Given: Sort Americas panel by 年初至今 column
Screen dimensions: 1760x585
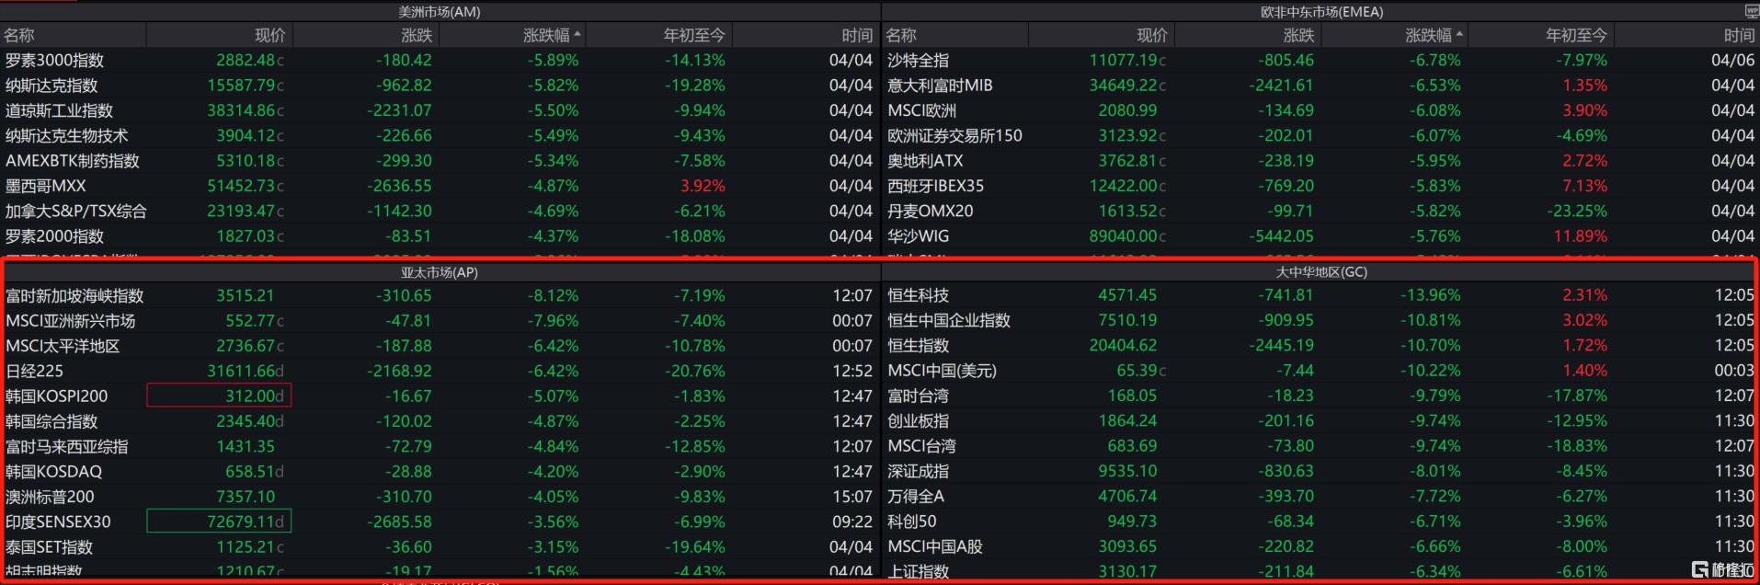Looking at the screenshot, I should 694,35.
